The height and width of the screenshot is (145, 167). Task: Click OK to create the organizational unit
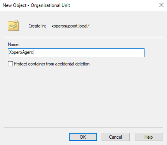point(83,137)
